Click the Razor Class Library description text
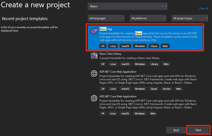212x136 pixels. point(130,58)
